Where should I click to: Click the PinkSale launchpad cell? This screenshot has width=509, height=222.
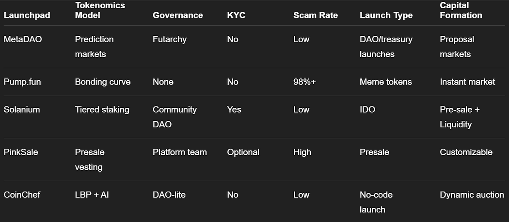click(21, 152)
